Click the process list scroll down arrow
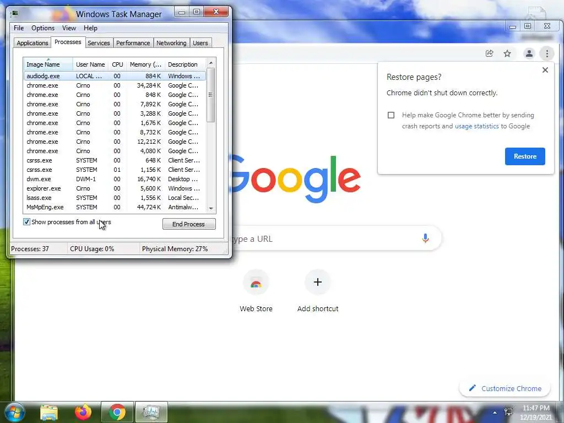Viewport: 564px width, 423px height. (211, 208)
